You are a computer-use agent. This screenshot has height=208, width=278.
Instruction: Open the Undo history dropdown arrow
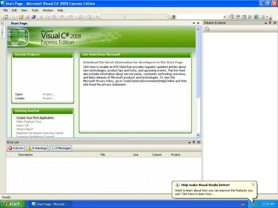click(66, 17)
